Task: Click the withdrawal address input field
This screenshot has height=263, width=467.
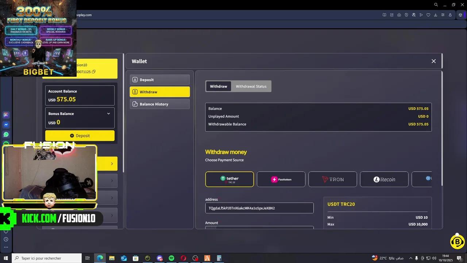Action: pos(259,208)
